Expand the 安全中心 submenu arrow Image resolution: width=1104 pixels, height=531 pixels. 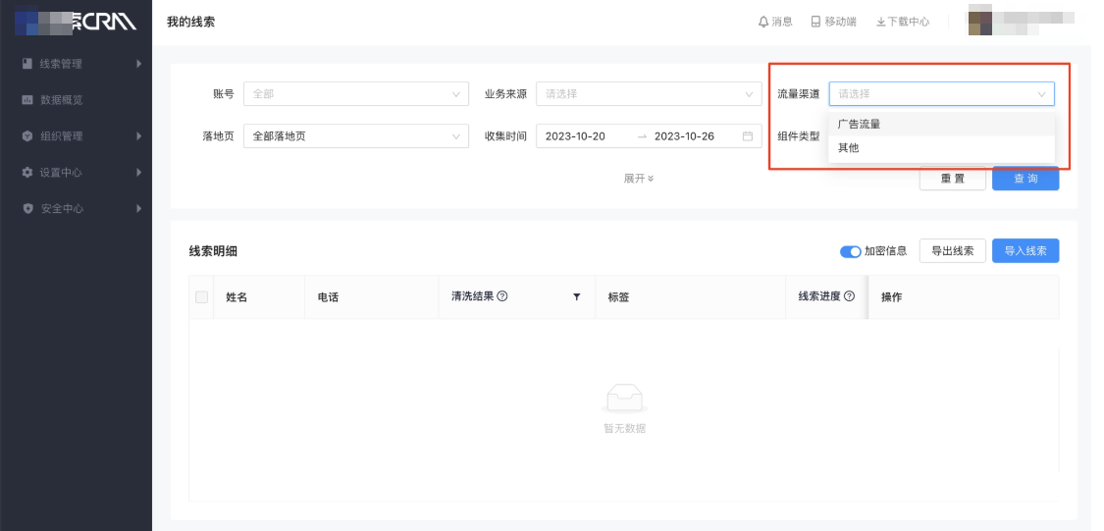click(138, 208)
